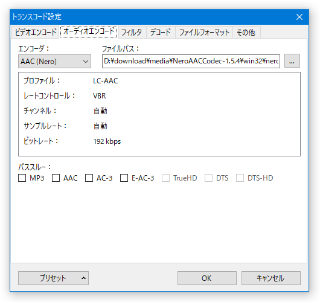
Task: Expand the AAC (Nero) encoder dropdown
Action: [54, 61]
